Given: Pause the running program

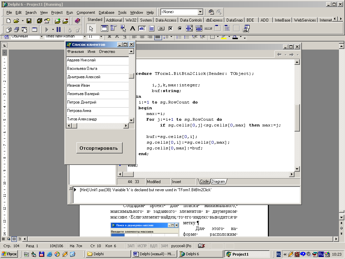Looking at the screenshot, I should (59, 30).
